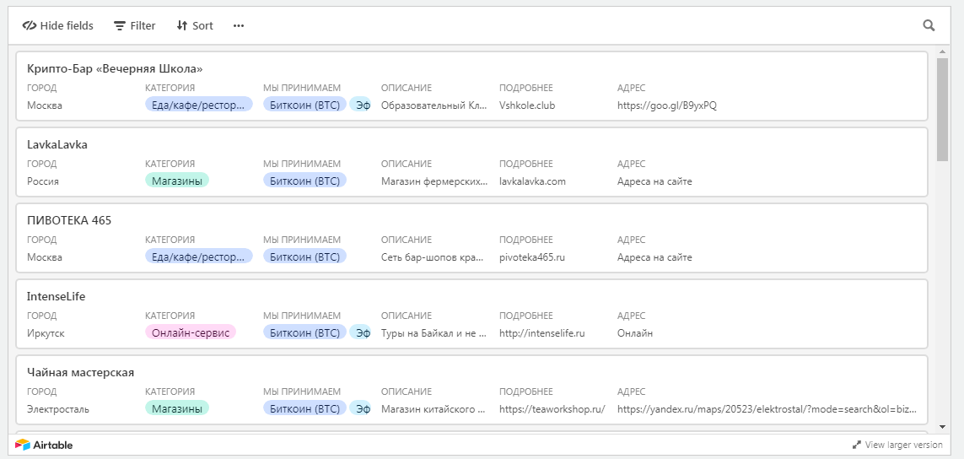Open the Hide fields menu
The width and height of the screenshot is (964, 459).
tap(58, 26)
